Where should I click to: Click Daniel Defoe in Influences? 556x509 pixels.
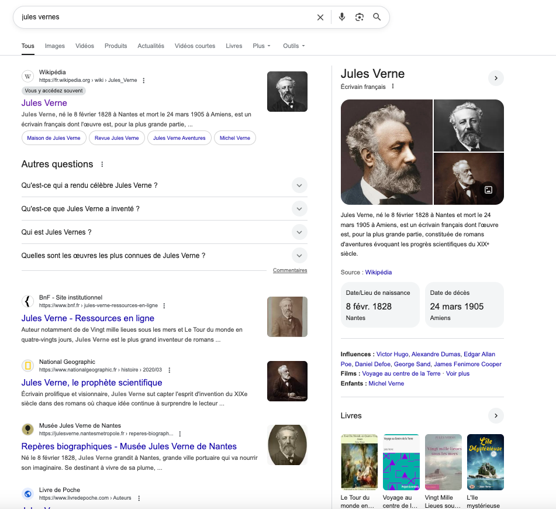tap(373, 364)
